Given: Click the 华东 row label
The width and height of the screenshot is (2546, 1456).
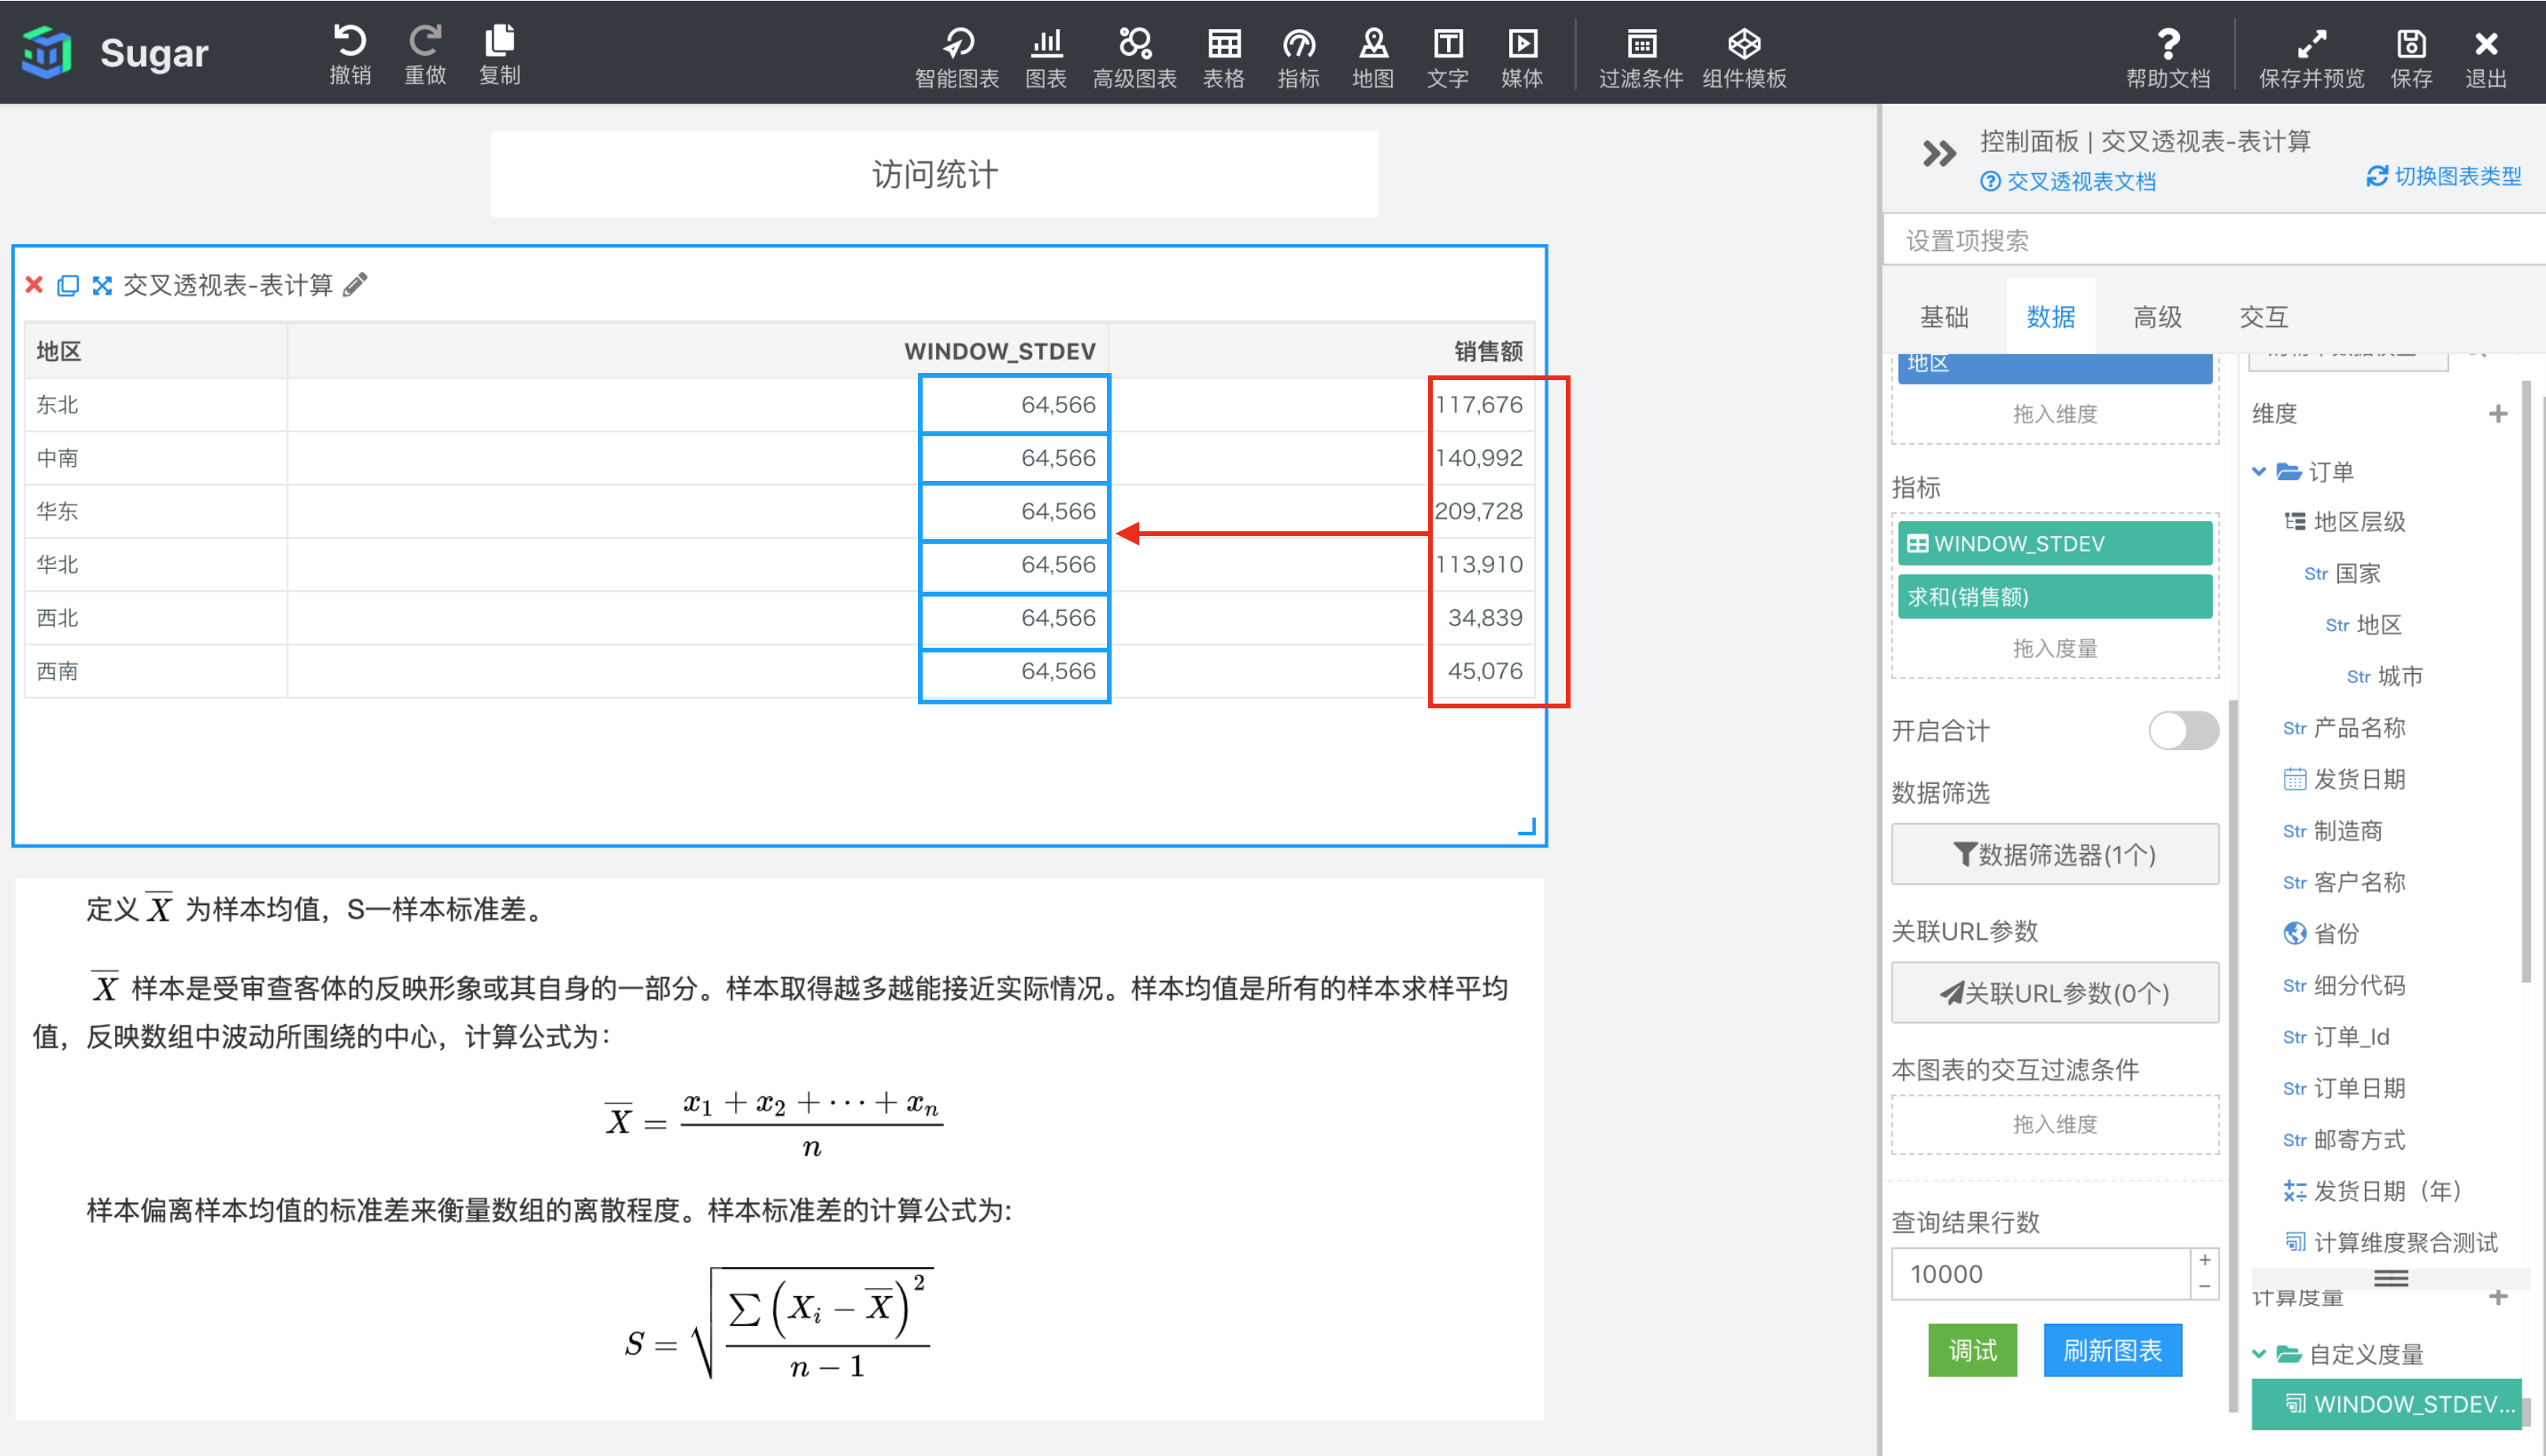Looking at the screenshot, I should pos(57,511).
